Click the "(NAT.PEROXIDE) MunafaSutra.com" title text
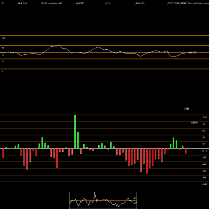Viewport: 209px width, 209px height. coord(188,3)
